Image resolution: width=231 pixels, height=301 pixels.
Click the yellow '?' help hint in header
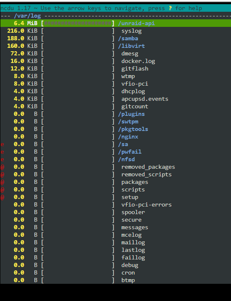(170, 8)
